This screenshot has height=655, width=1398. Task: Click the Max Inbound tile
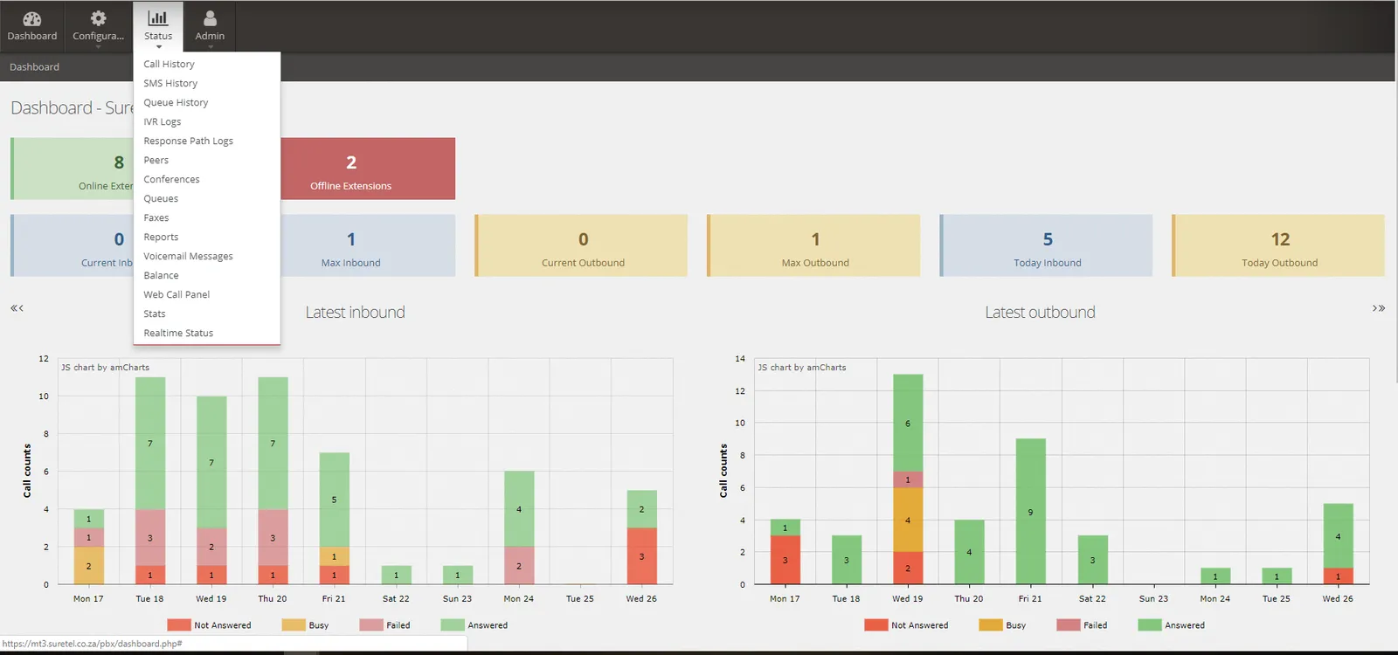368,245
